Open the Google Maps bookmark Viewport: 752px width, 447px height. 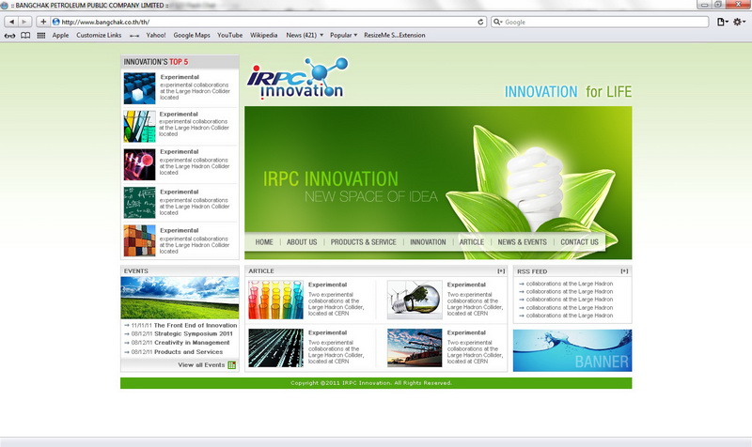point(192,35)
